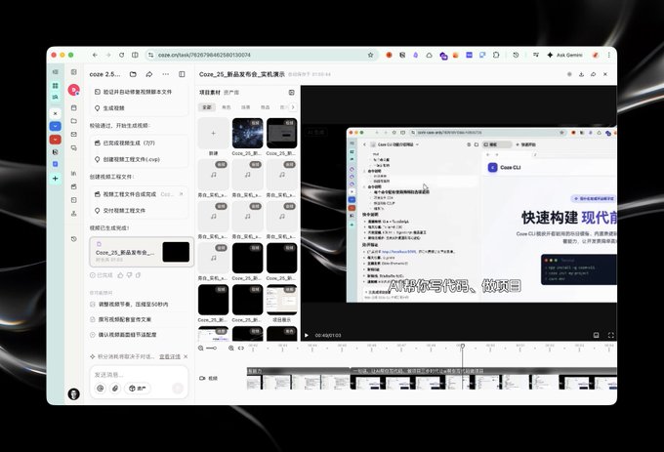Play the video preview
The width and height of the screenshot is (664, 452).
(x=307, y=335)
